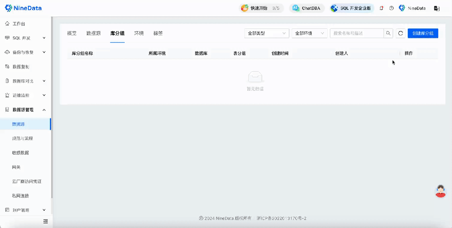
Task: Open the 浙ICP备2022013170号-2 link
Action: pyautogui.click(x=282, y=218)
